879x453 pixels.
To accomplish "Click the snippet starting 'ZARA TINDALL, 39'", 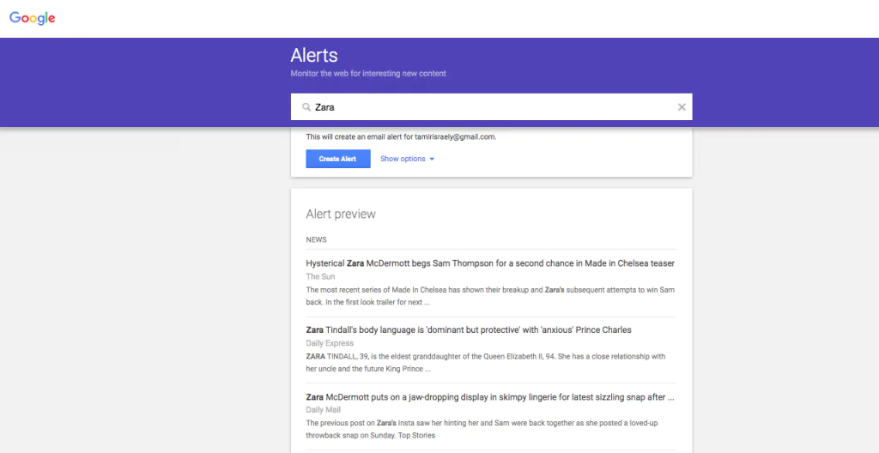I will pyautogui.click(x=486, y=363).
